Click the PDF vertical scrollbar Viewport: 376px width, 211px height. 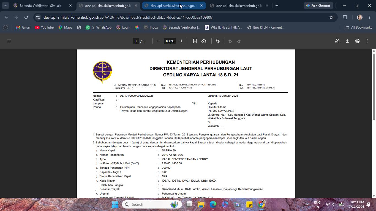(374, 87)
